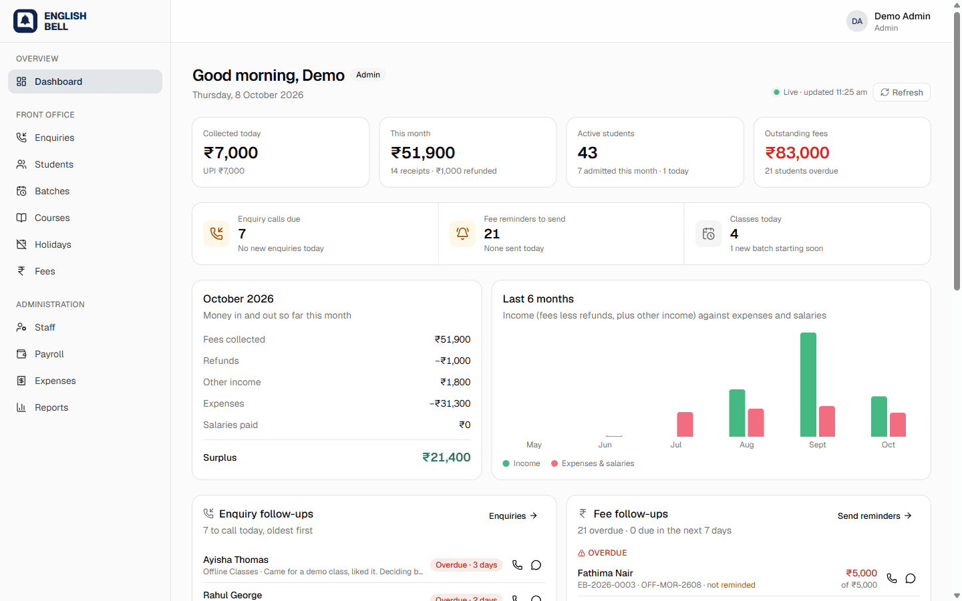
Task: Click the Outstanding fees ₹83,000 amount
Action: 797,153
